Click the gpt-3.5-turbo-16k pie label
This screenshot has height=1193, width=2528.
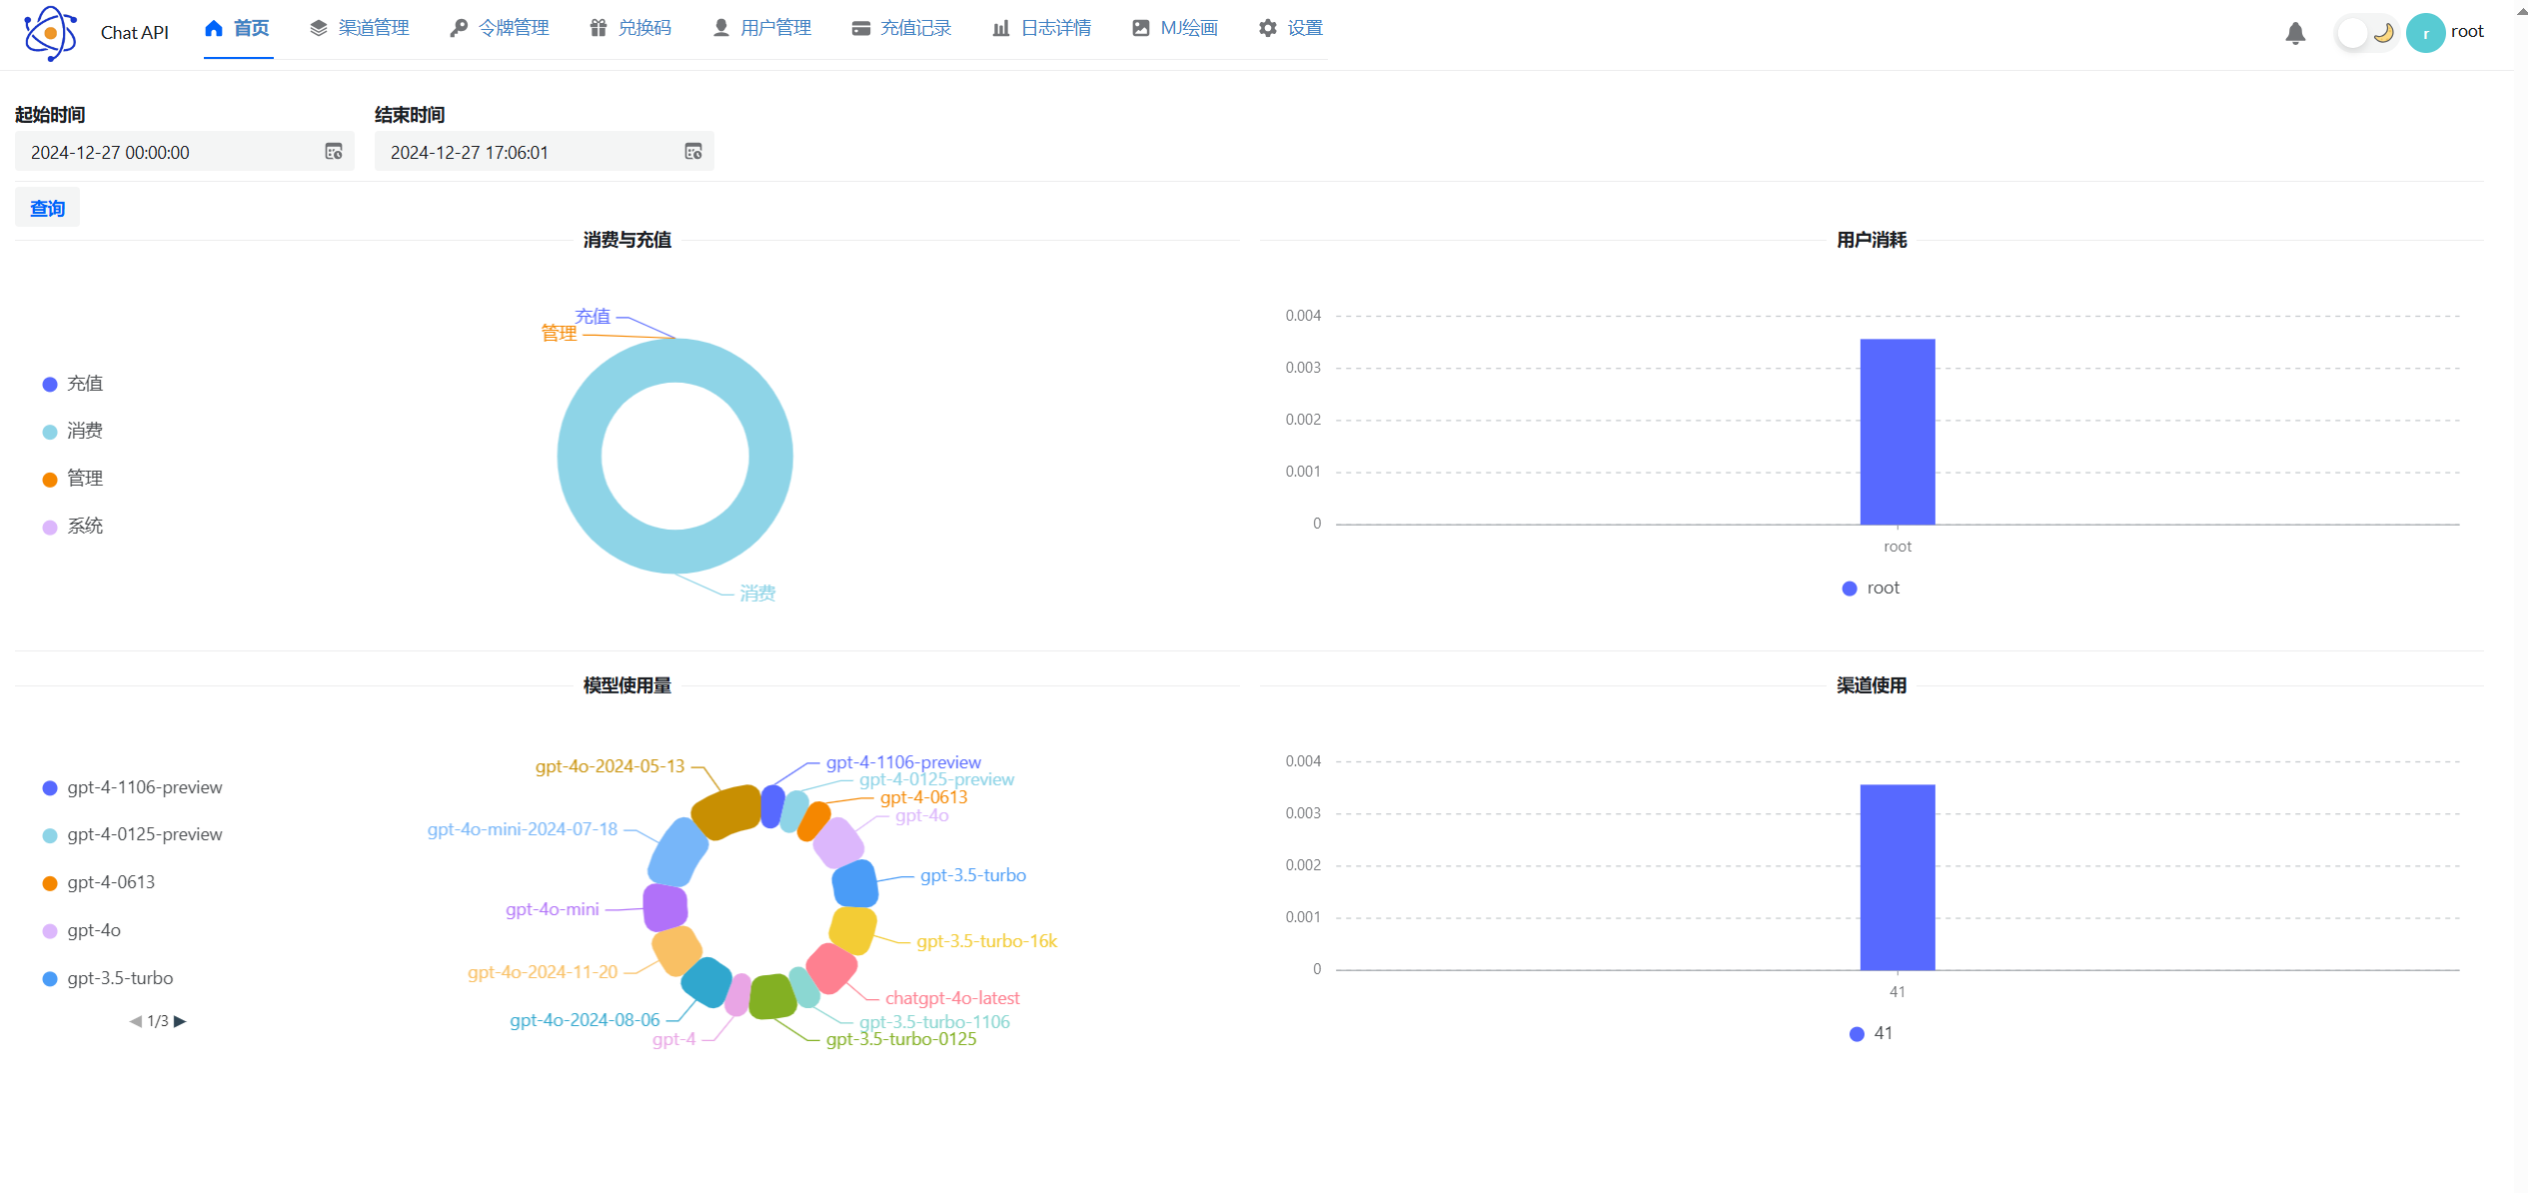tap(986, 940)
